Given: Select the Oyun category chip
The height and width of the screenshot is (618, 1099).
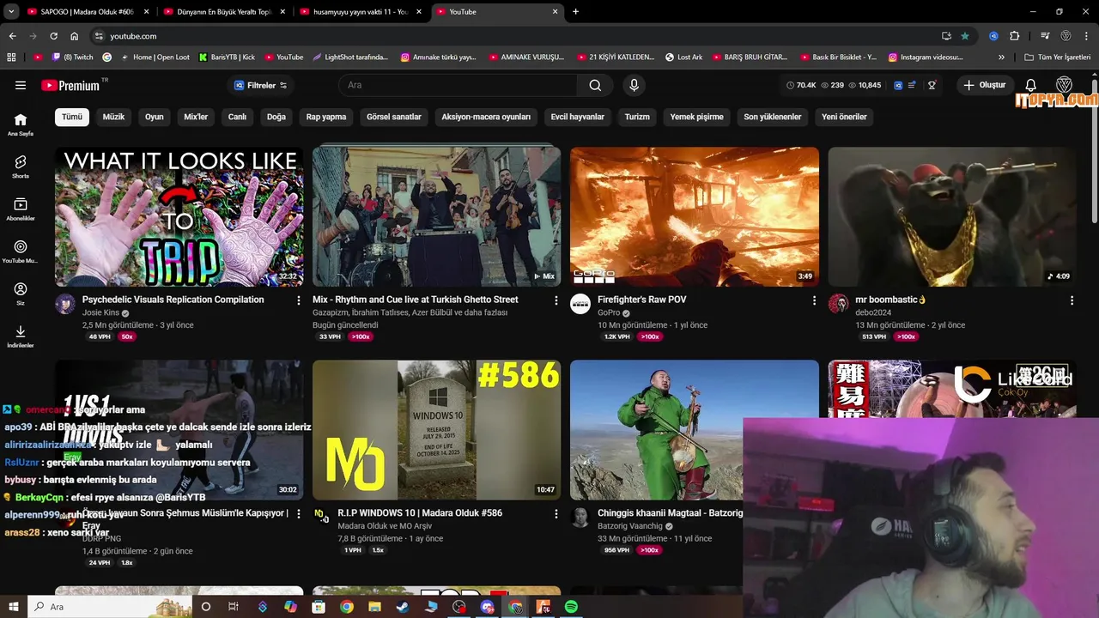Looking at the screenshot, I should (155, 117).
